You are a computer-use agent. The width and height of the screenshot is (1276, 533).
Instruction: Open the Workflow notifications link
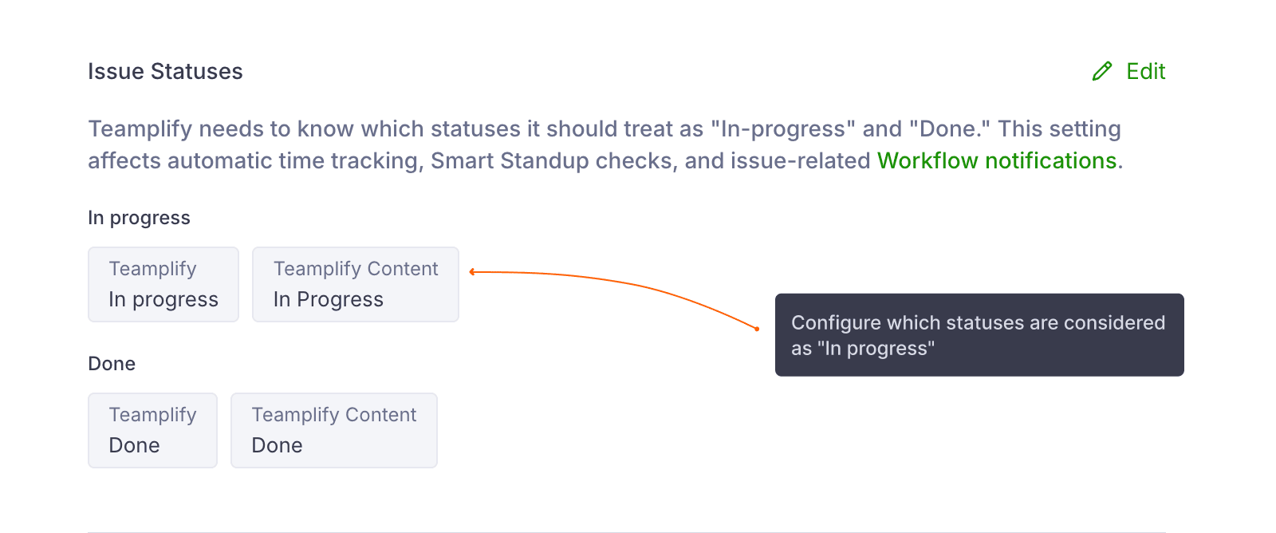[996, 161]
